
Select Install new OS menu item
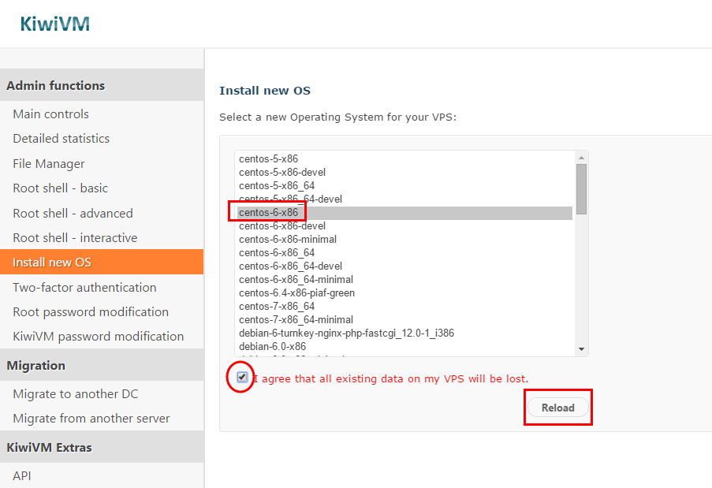pyautogui.click(x=102, y=262)
